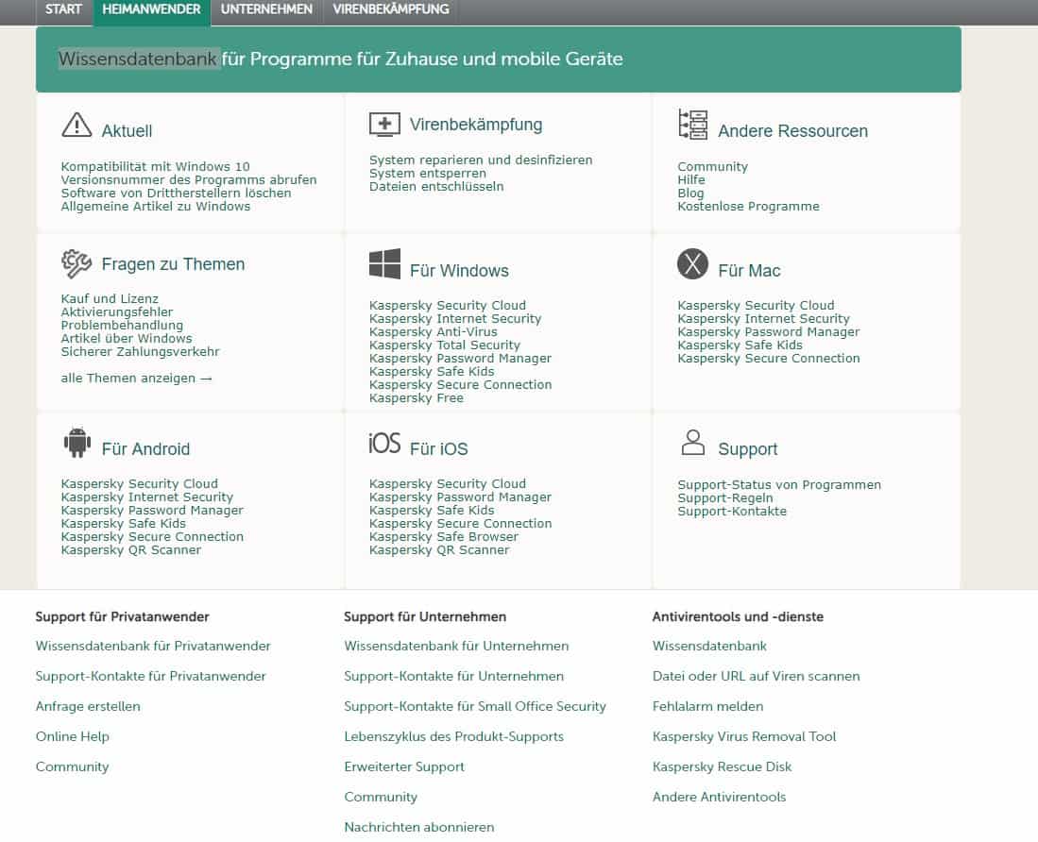Click Anfrage erstellen footer link

pyautogui.click(x=88, y=706)
